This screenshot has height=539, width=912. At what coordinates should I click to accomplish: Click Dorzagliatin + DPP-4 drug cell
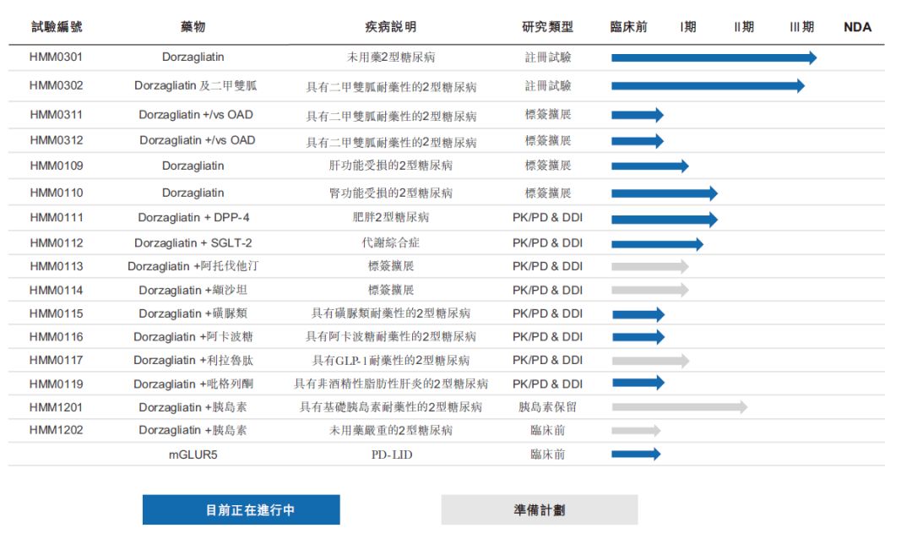click(x=193, y=218)
